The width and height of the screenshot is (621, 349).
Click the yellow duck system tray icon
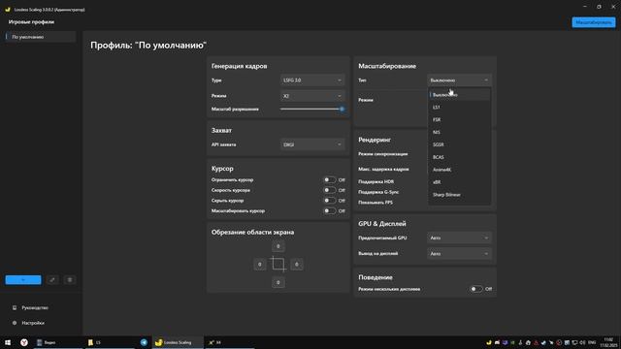[489, 342]
